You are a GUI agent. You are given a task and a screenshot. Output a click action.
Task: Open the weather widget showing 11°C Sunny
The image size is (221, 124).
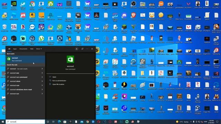click(182, 122)
